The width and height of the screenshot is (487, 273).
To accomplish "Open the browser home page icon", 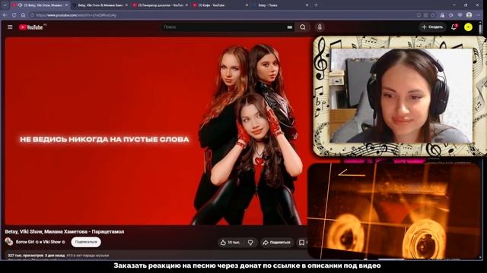I will [23, 15].
